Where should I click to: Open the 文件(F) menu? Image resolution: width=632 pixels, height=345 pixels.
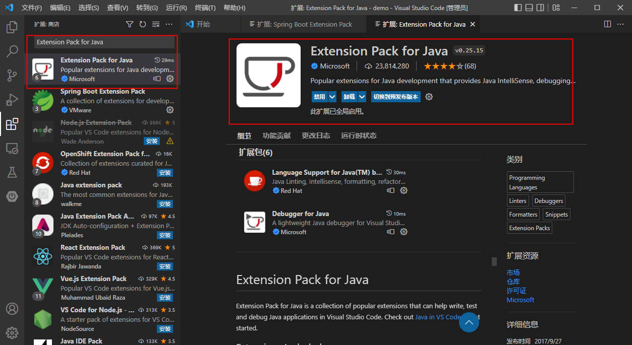pos(32,8)
